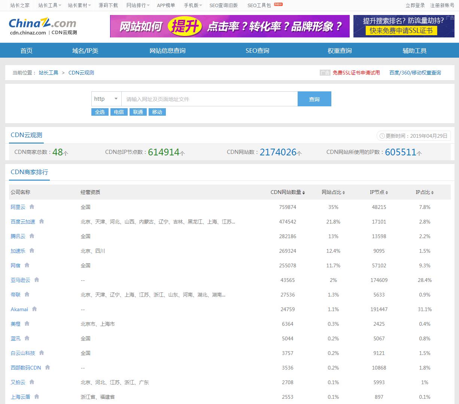Open home icon beside 腾讯云

click(x=32, y=236)
